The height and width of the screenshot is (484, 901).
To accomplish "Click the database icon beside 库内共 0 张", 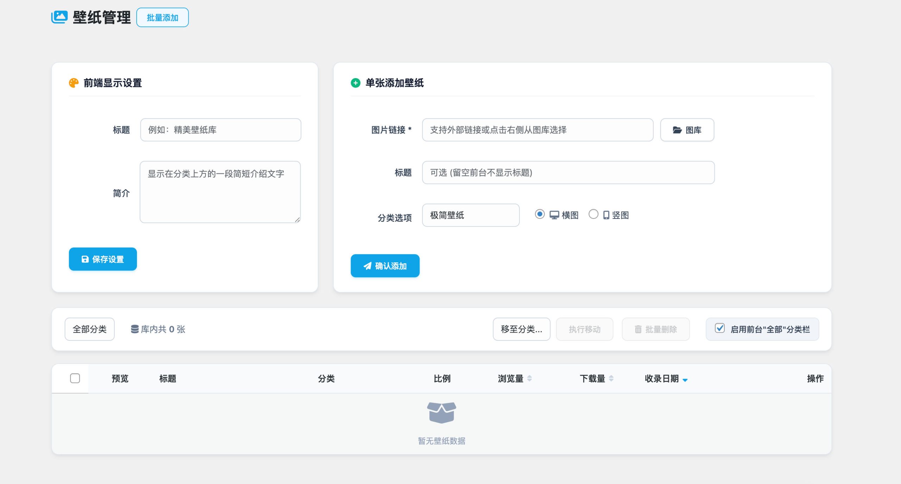I will point(134,329).
